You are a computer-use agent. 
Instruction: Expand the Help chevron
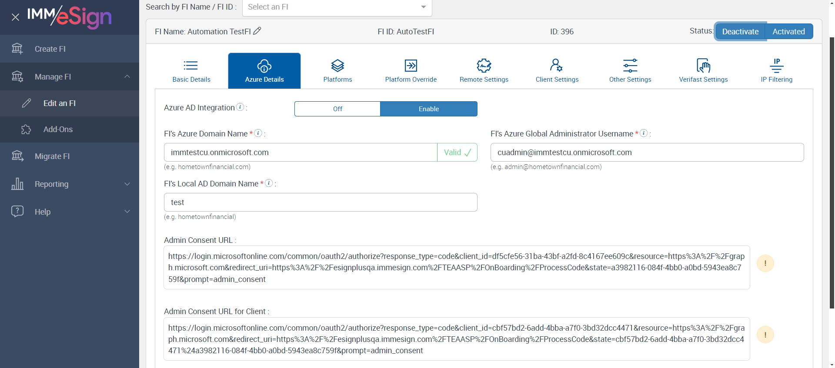coord(127,212)
